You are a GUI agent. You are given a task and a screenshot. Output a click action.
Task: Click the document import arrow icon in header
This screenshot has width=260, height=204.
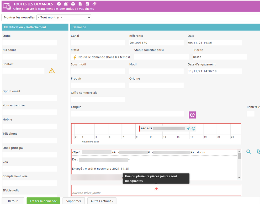click(x=87, y=4)
